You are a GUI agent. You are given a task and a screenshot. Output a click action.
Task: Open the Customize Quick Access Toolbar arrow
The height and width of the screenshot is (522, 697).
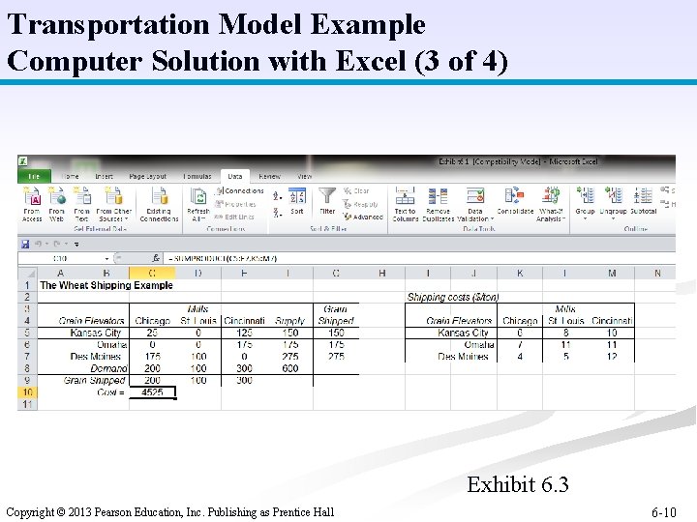(76, 245)
